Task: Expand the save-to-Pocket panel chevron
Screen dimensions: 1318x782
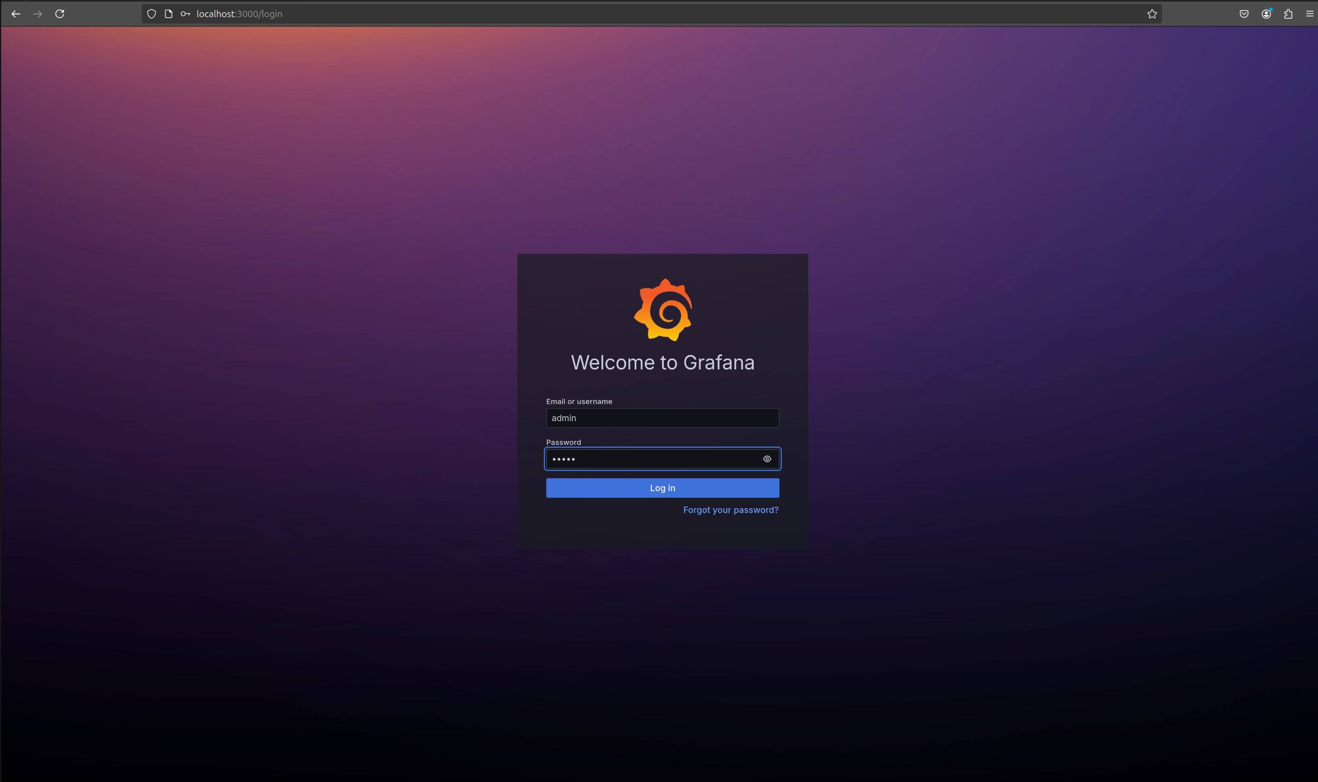Action: coord(1244,14)
